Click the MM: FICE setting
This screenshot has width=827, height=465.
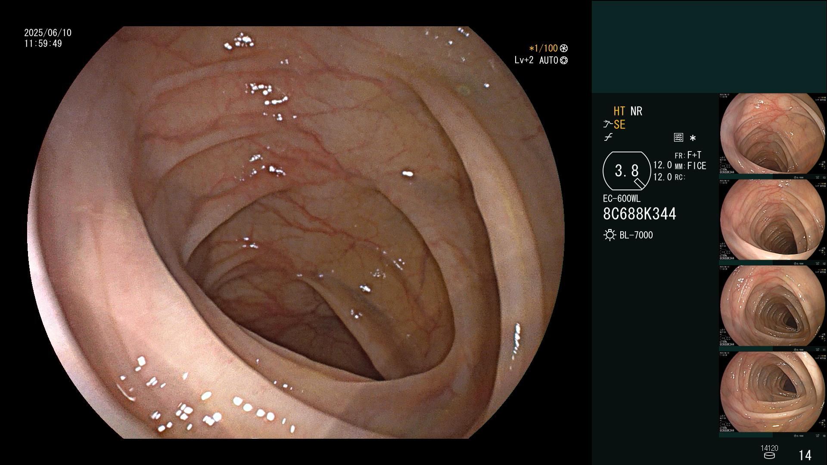pos(690,166)
